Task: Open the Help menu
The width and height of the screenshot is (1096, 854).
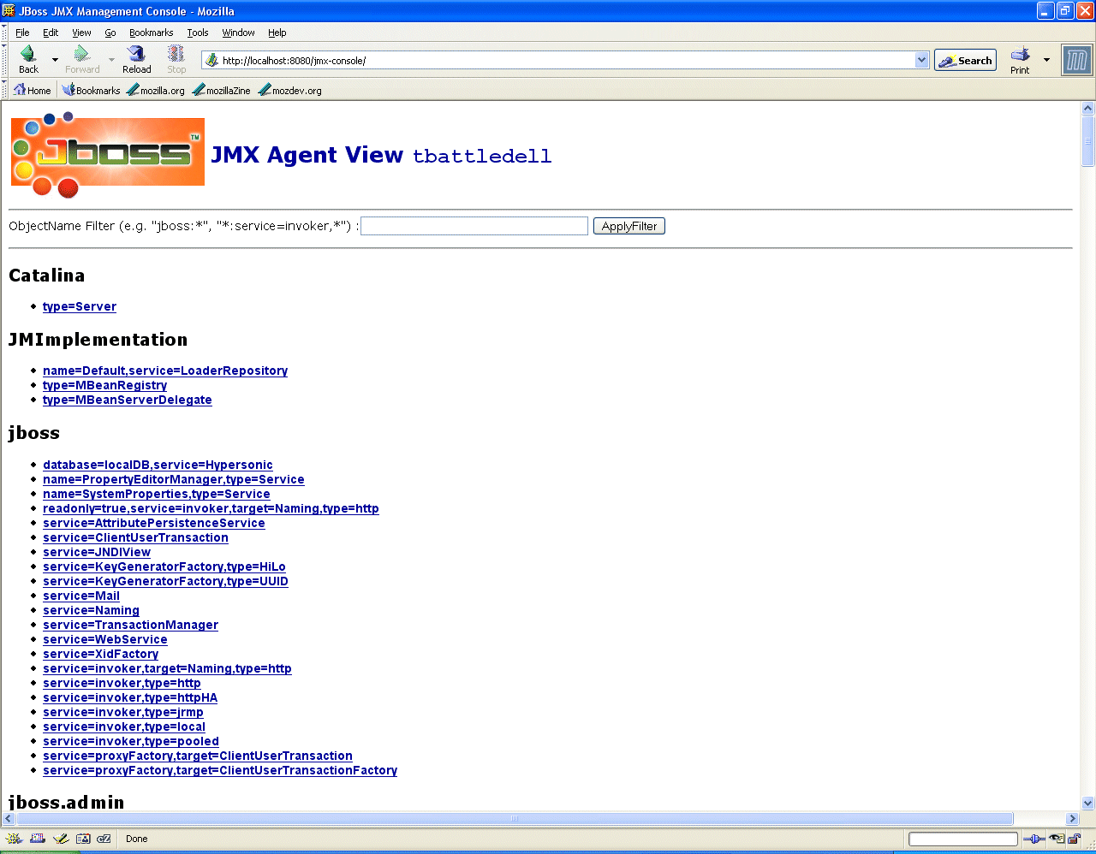Action: [x=277, y=33]
